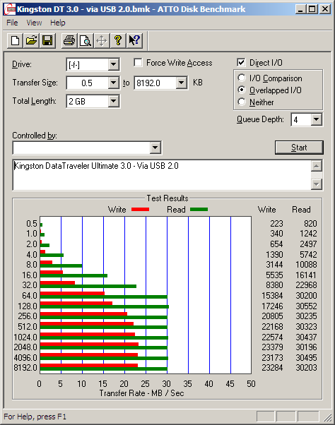The width and height of the screenshot is (335, 425).
Task: Click the description scrollbar down arrow
Action: click(x=317, y=184)
